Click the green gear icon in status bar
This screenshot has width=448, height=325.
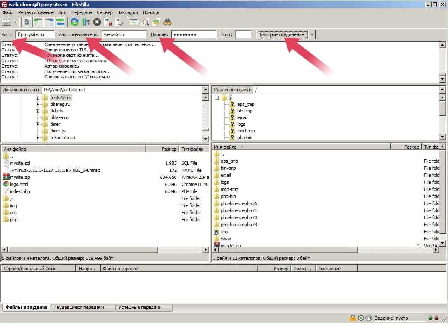click(x=361, y=318)
